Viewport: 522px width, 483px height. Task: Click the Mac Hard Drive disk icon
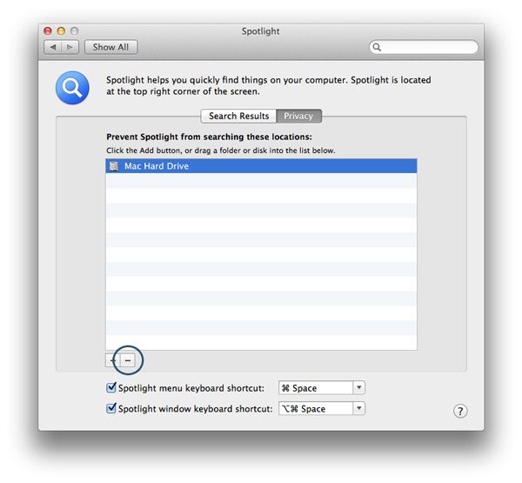[x=114, y=166]
